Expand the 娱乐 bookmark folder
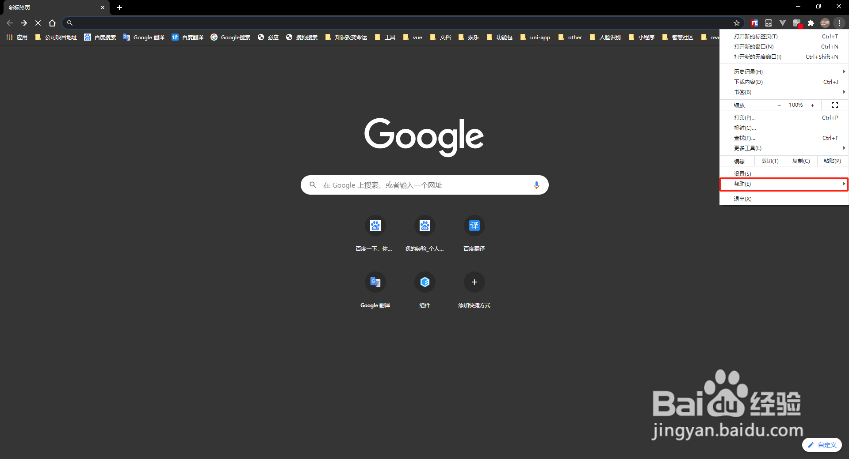The image size is (849, 459). [x=468, y=38]
